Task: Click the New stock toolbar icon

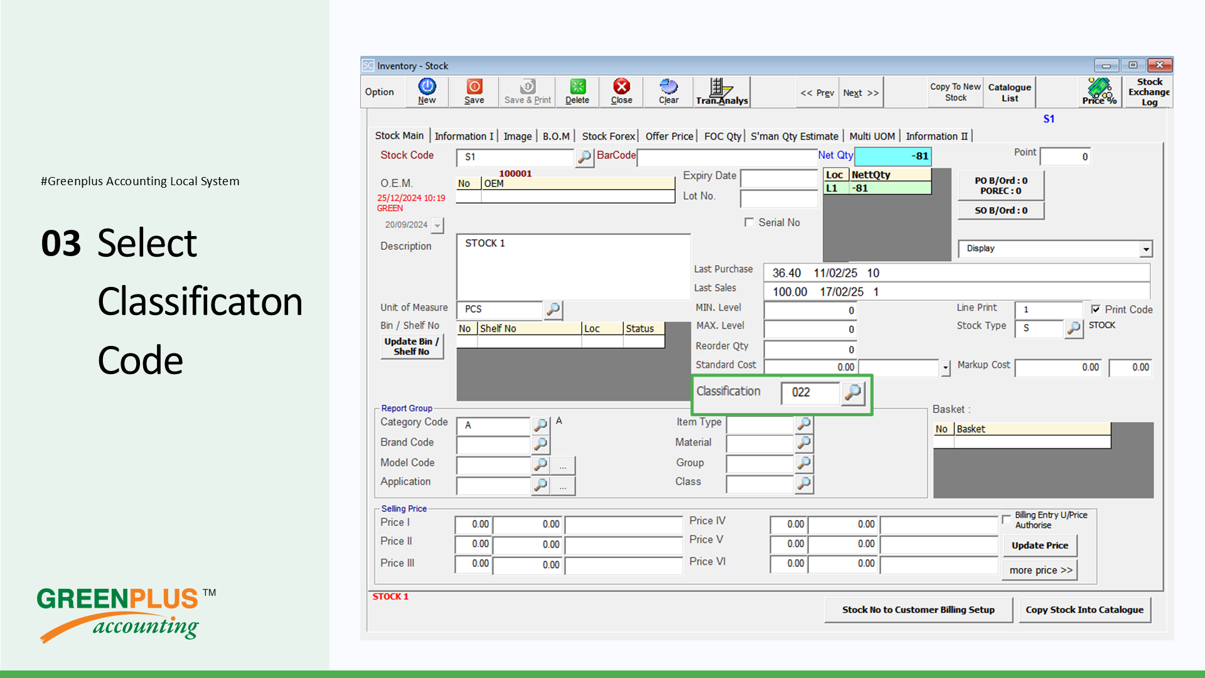Action: click(427, 92)
